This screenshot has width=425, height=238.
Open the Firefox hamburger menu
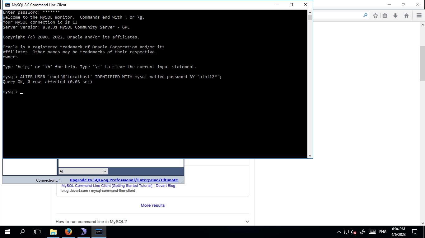419,15
